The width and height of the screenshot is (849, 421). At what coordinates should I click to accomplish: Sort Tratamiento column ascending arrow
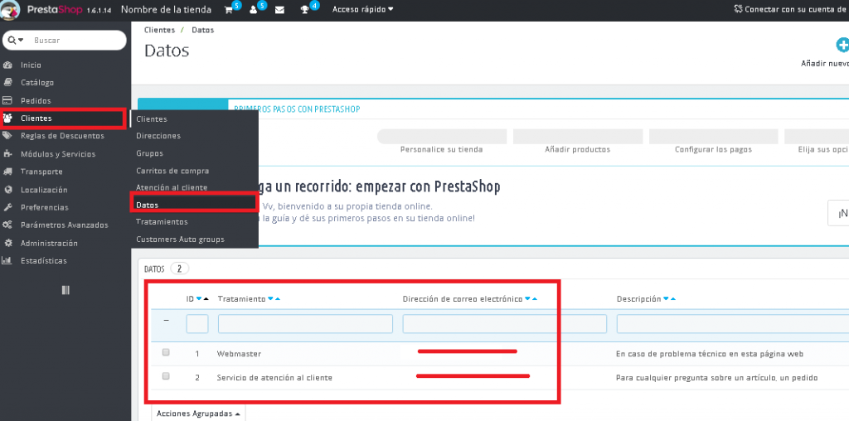click(x=278, y=298)
